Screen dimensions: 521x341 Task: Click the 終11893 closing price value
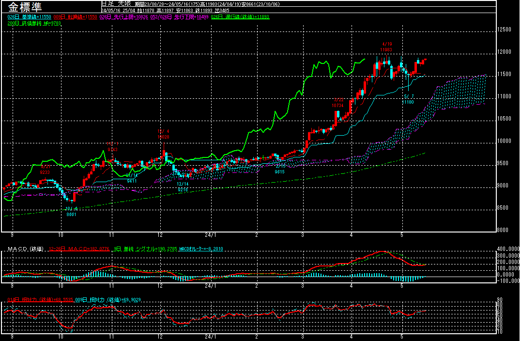click(x=204, y=10)
